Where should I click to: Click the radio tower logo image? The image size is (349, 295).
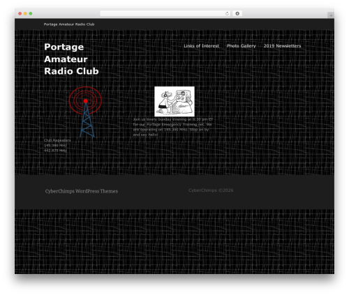[85, 112]
